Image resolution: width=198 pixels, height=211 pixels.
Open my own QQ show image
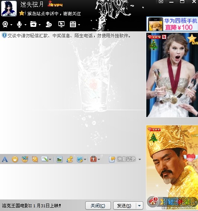[x=172, y=167]
